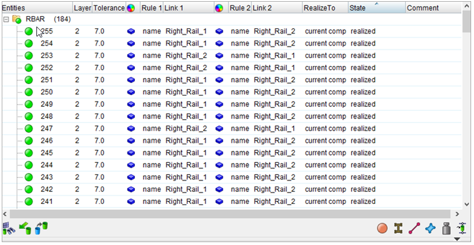This screenshot has height=245, width=474.
Task: Select connector entity 253
Action: 47,55
